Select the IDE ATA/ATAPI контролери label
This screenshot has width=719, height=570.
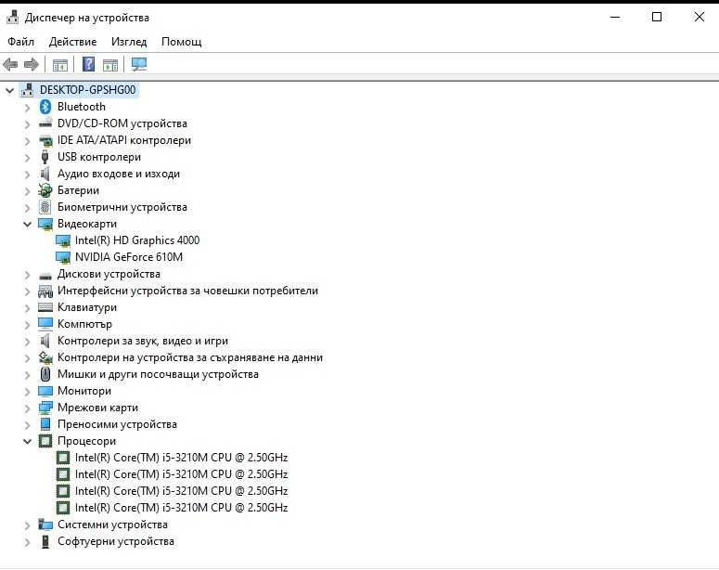[123, 140]
